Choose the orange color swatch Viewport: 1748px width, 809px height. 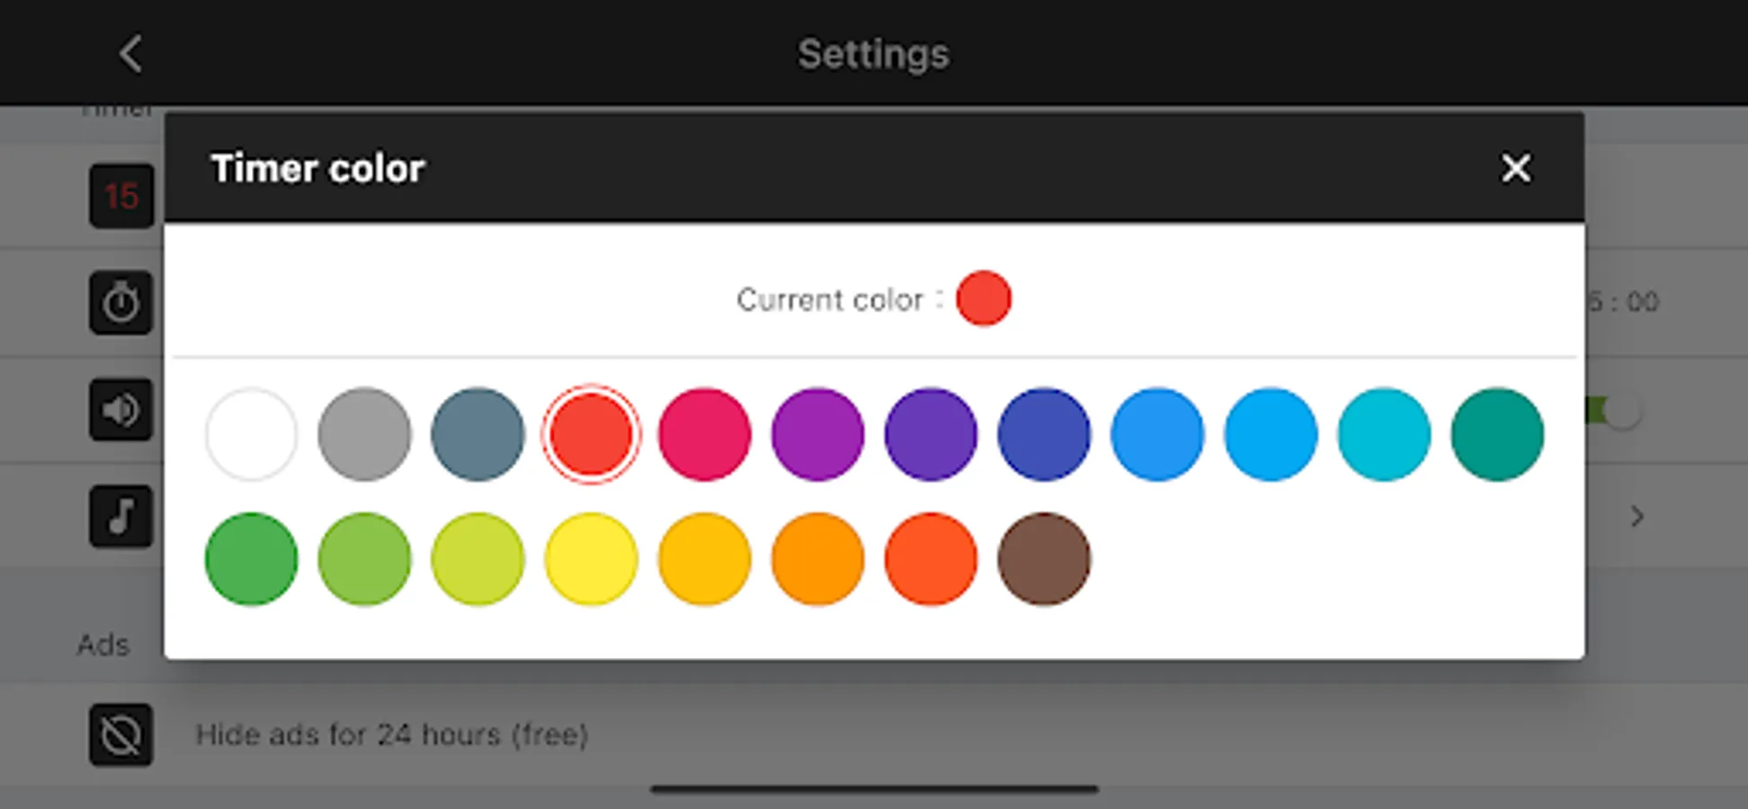click(x=817, y=559)
